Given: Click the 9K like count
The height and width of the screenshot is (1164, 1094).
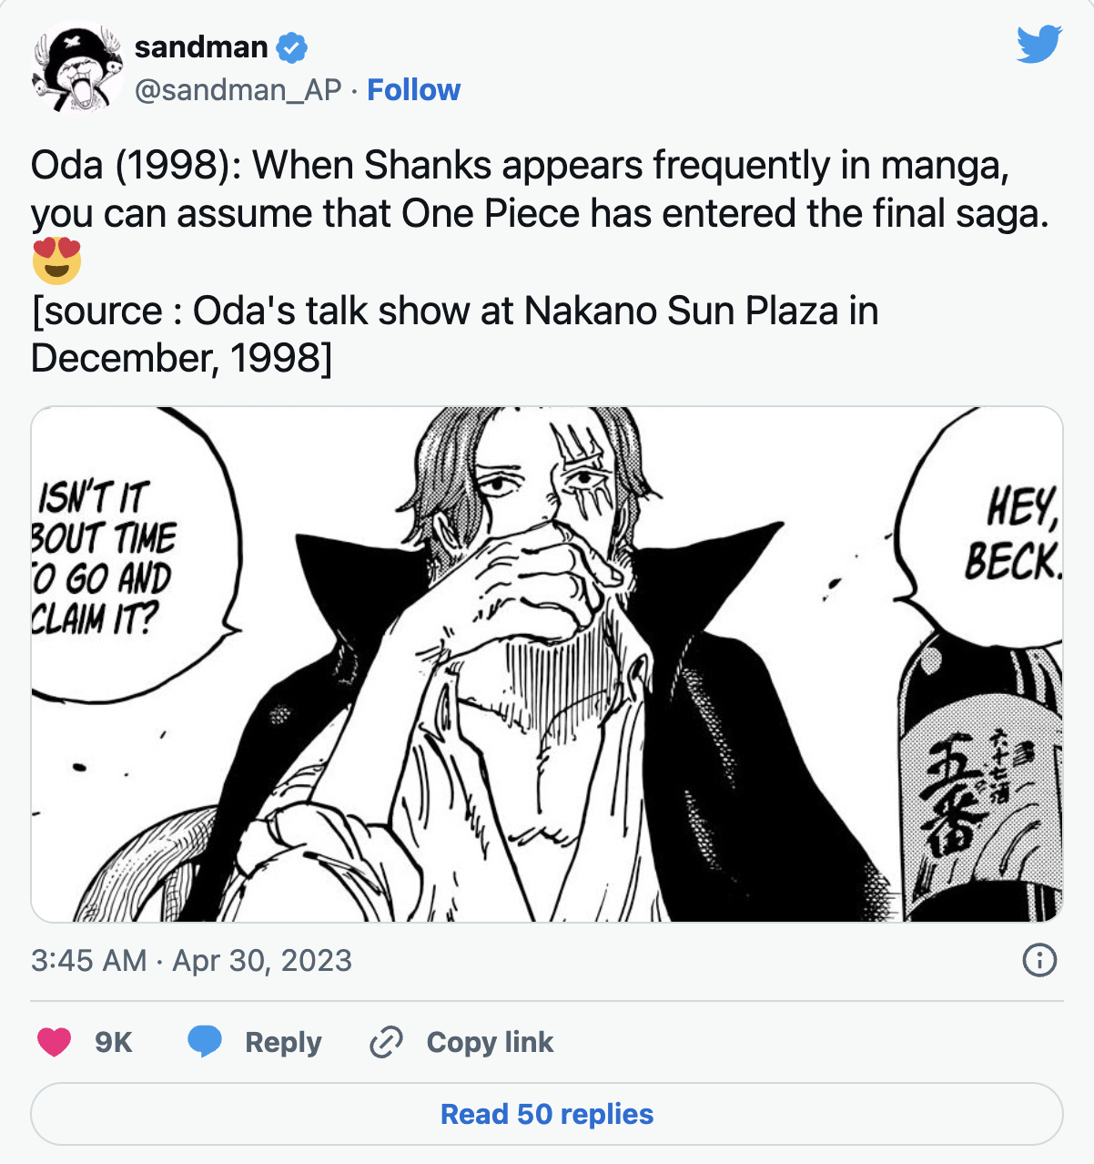Looking at the screenshot, I should [113, 1042].
